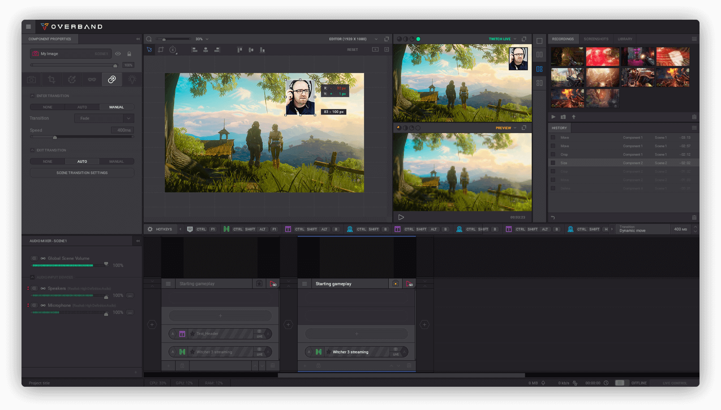Image resolution: width=721 pixels, height=410 pixels.
Task: Switch to the Recordings tab
Action: 563,39
